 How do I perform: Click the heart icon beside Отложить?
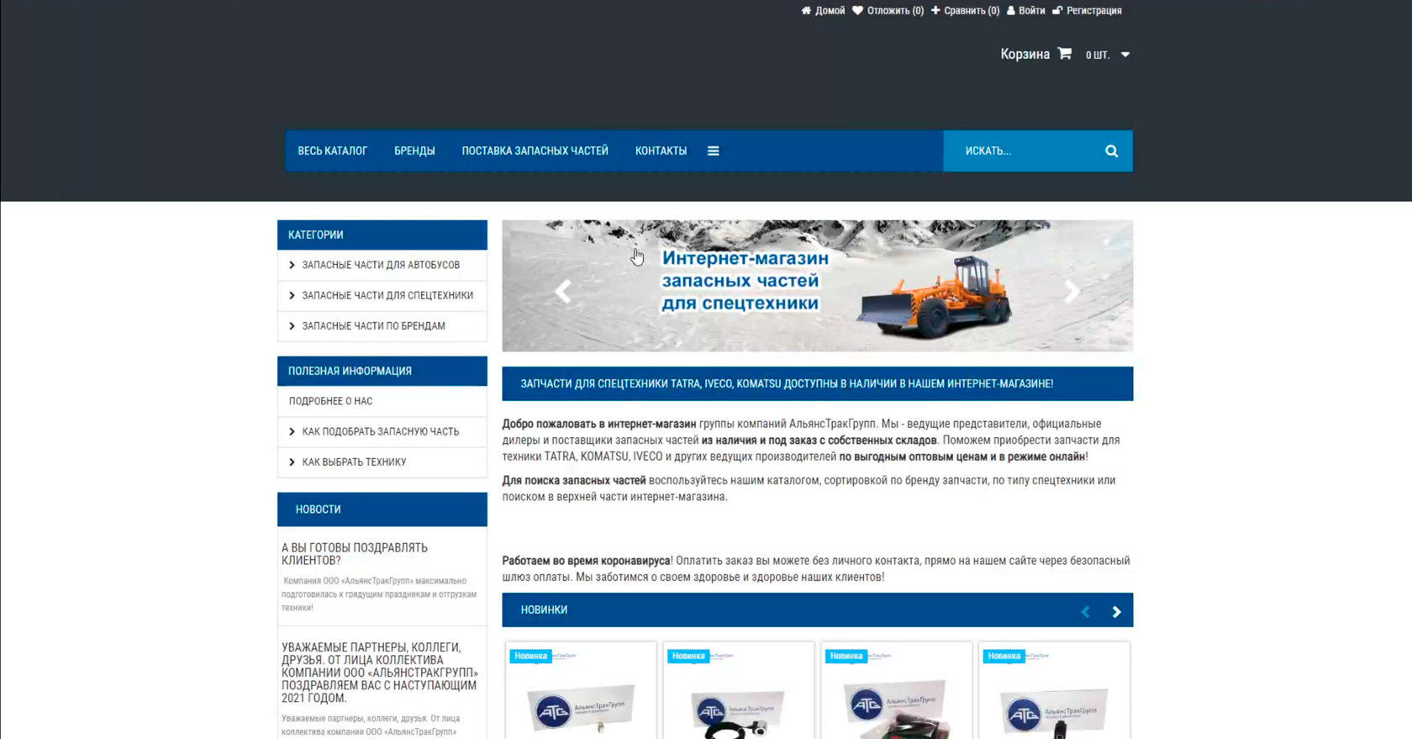point(857,11)
